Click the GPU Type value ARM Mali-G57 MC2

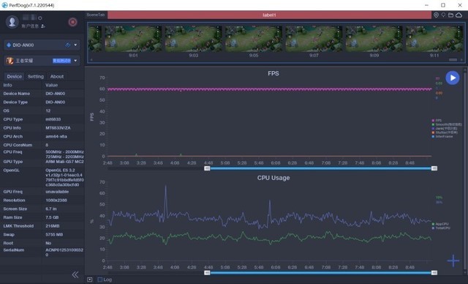click(x=64, y=162)
